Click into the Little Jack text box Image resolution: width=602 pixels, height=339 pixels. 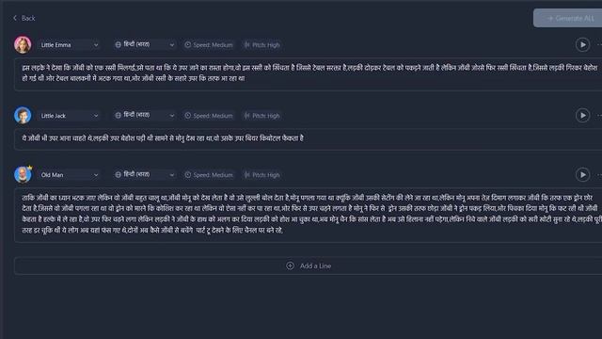pos(309,139)
